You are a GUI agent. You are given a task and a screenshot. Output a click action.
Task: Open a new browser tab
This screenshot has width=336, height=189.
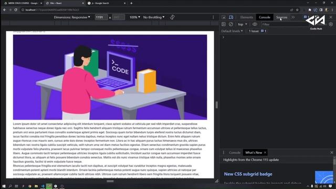131,3
